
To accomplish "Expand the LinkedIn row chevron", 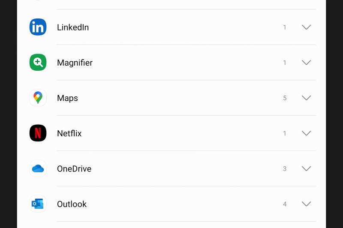I will [306, 27].
